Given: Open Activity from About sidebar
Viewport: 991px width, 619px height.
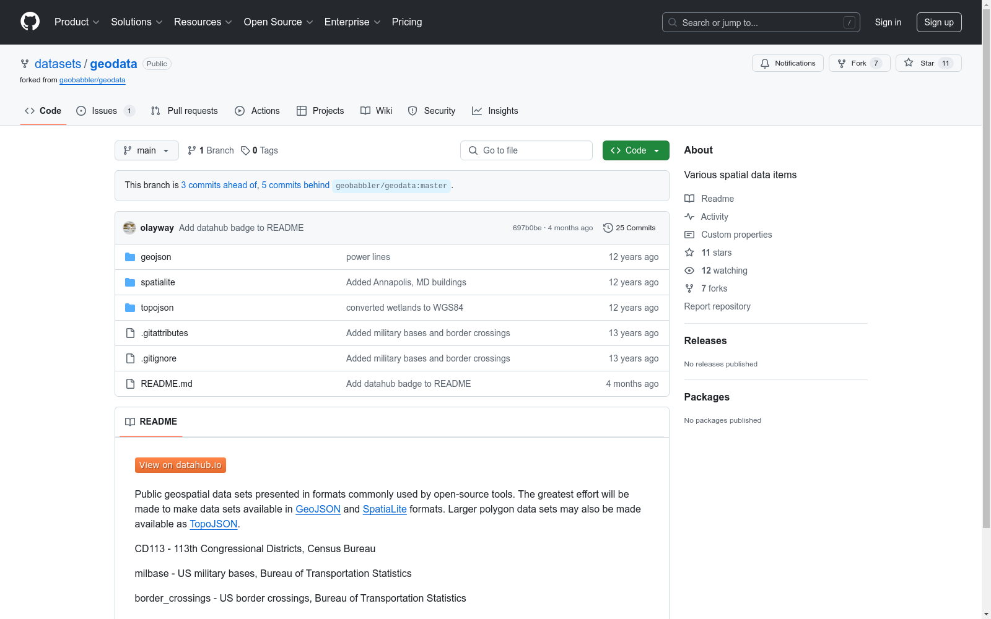Looking at the screenshot, I should click(x=707, y=217).
